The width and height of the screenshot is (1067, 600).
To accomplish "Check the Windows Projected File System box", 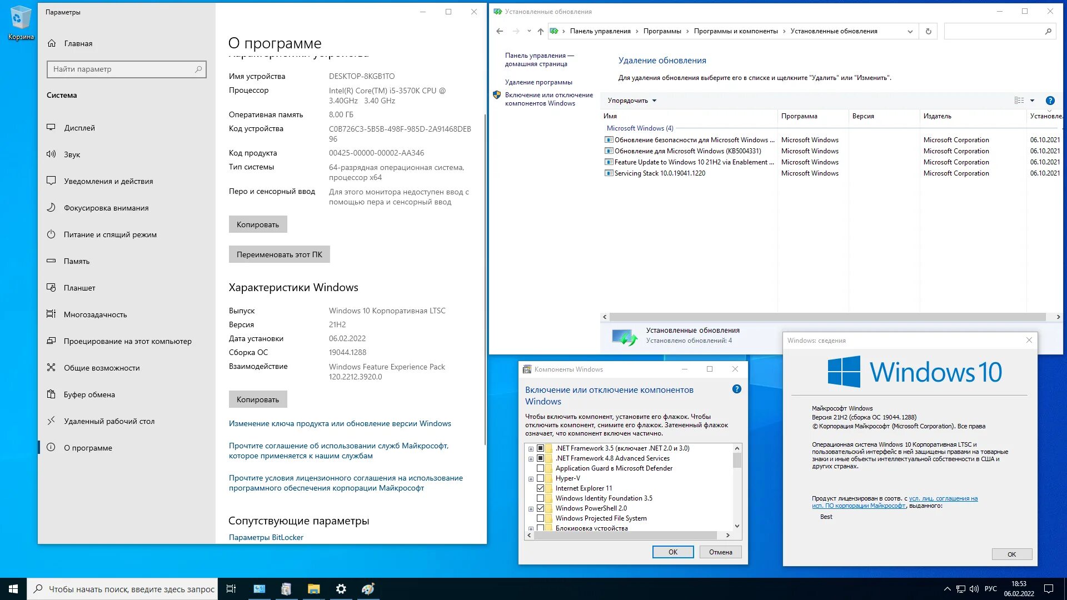I will (x=540, y=518).
